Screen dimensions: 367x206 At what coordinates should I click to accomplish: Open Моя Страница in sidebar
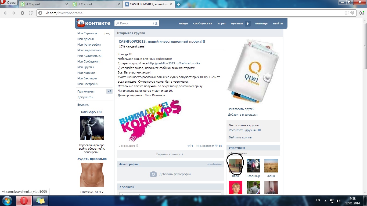[87, 33]
